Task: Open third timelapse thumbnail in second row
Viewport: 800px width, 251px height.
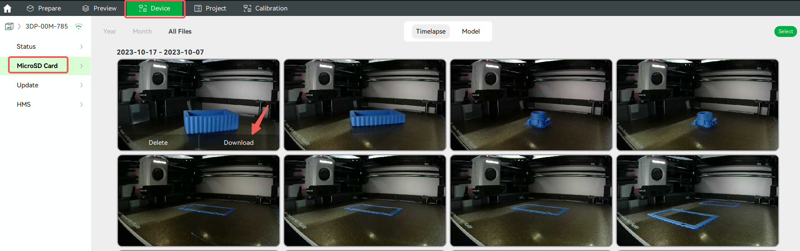Action: (x=531, y=201)
